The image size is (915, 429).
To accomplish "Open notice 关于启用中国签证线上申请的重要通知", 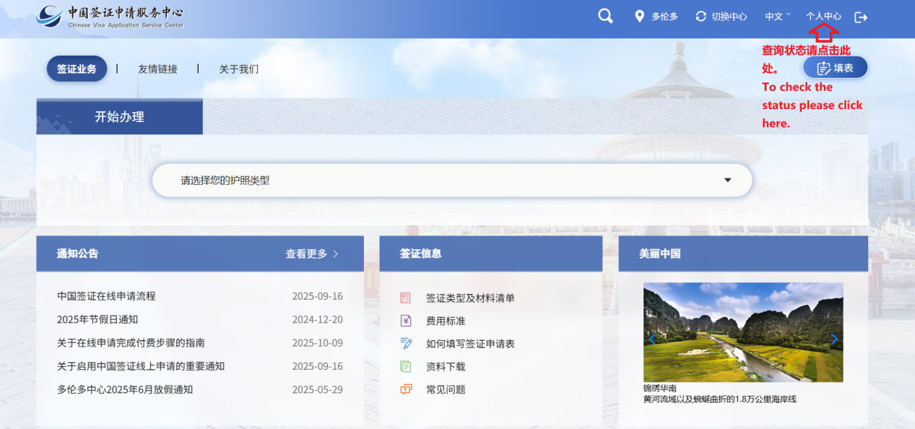I will point(141,366).
